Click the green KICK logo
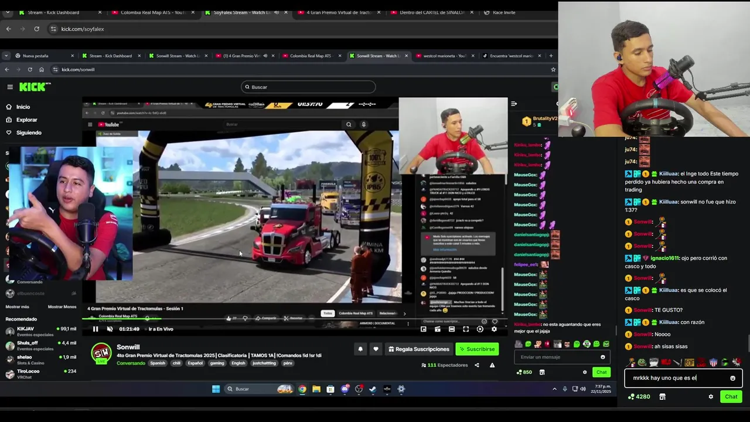The width and height of the screenshot is (750, 422). point(35,87)
